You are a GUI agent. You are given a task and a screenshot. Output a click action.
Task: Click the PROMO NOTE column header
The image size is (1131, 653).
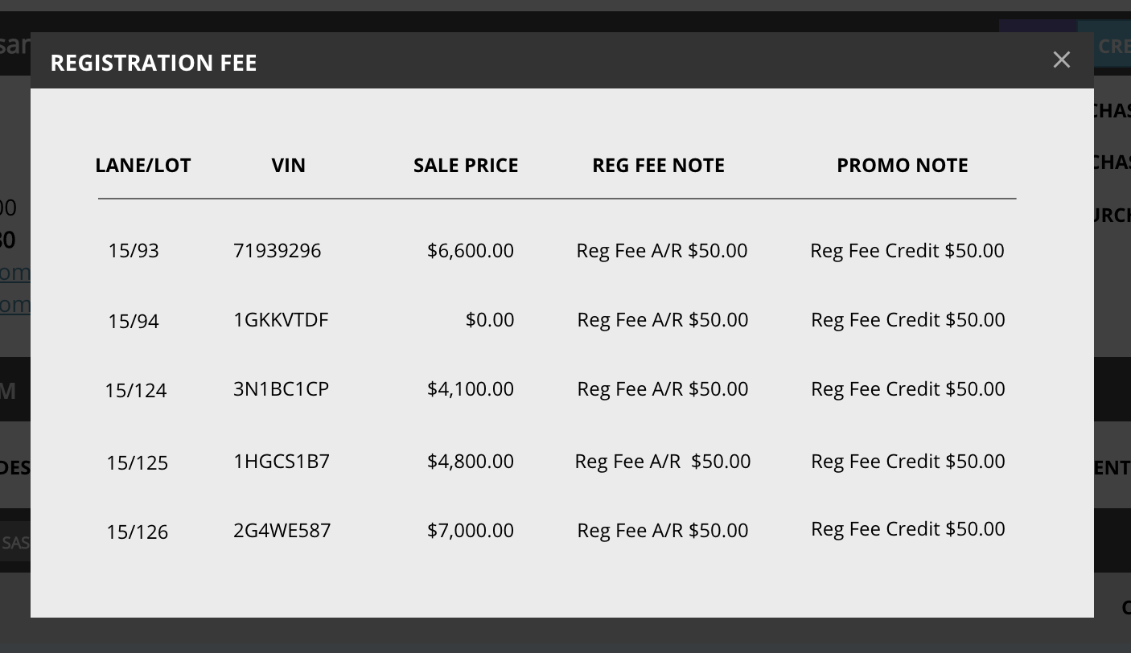pos(902,166)
